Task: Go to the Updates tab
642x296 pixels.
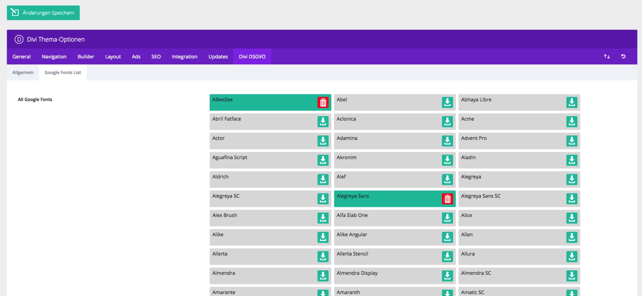Action: point(218,57)
